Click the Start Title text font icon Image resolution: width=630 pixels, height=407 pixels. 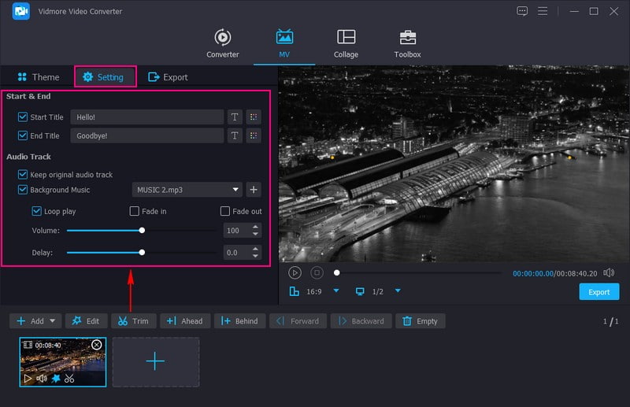(x=234, y=117)
